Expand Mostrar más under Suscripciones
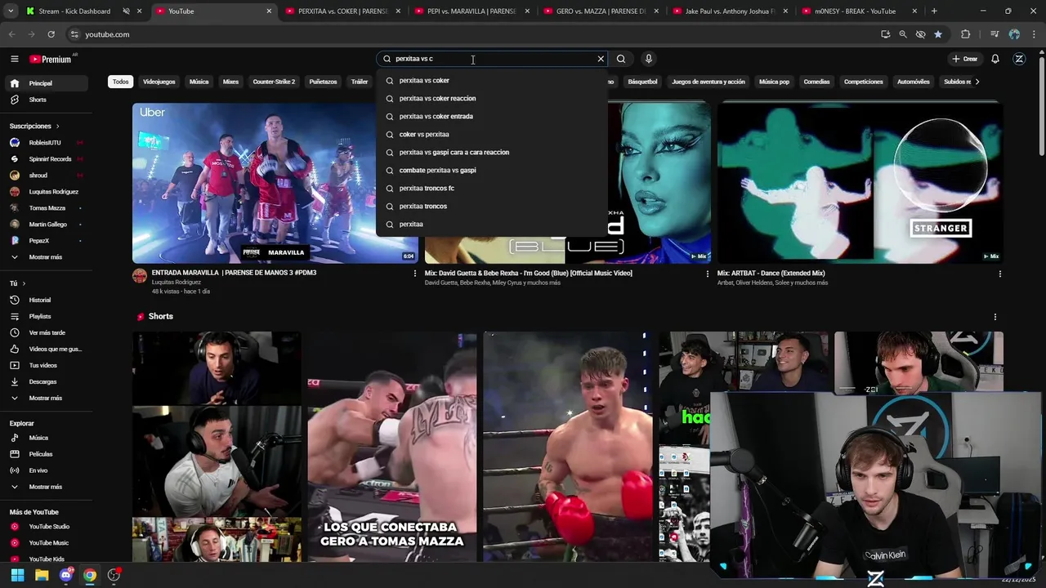Screen dimensions: 1046x588 [x=46, y=257]
